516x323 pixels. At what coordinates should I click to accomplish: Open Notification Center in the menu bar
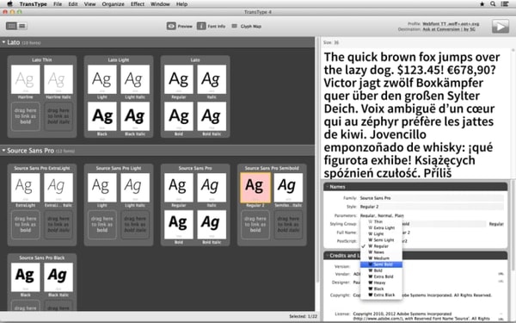click(505, 4)
